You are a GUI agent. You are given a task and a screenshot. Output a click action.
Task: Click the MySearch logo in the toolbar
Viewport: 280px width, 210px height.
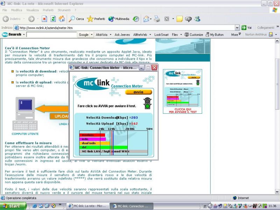click(12, 34)
